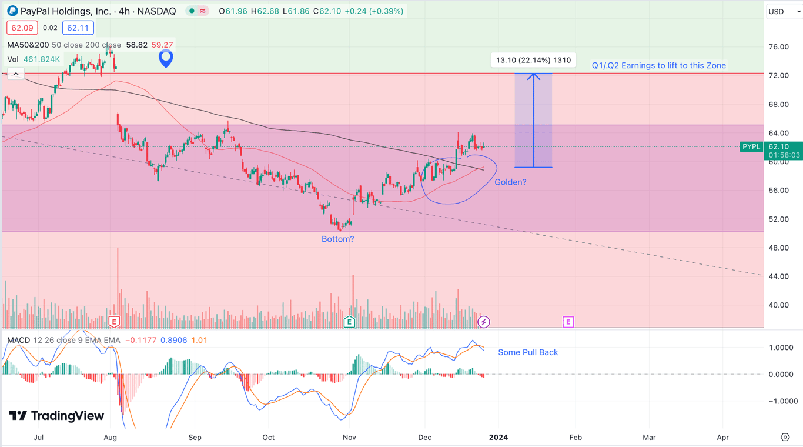Image resolution: width=803 pixels, height=447 pixels.
Task: Click the 58.82 MA50 value
Action: [x=136, y=45]
